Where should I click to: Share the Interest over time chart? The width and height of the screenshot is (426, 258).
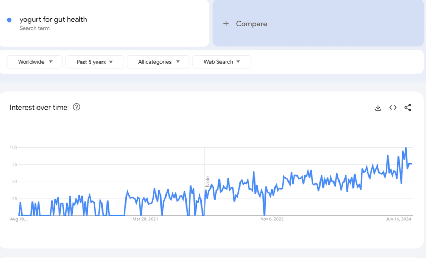click(x=407, y=108)
